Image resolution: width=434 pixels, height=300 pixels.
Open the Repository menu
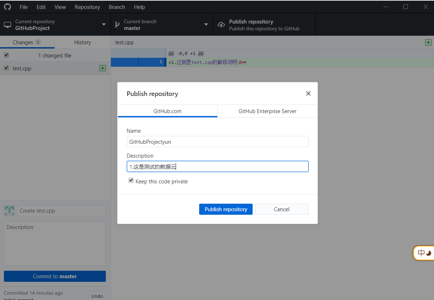(x=87, y=7)
